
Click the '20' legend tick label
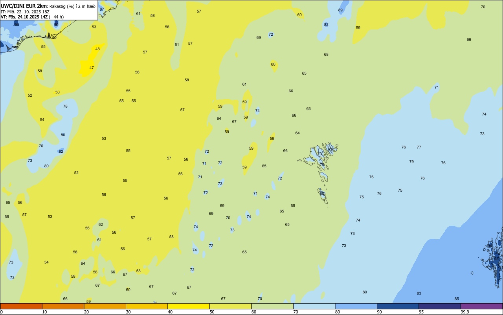86,312
